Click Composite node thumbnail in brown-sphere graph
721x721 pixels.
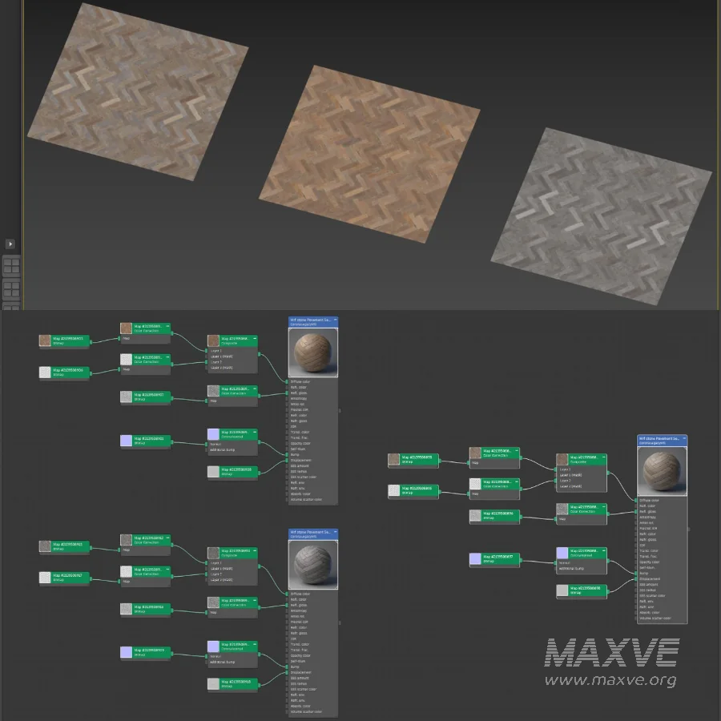(213, 340)
